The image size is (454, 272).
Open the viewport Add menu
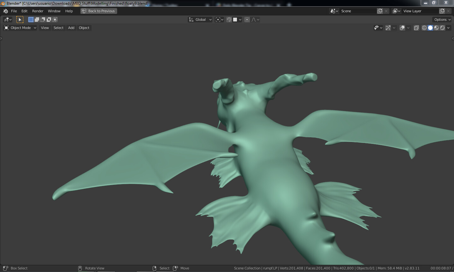coord(71,28)
